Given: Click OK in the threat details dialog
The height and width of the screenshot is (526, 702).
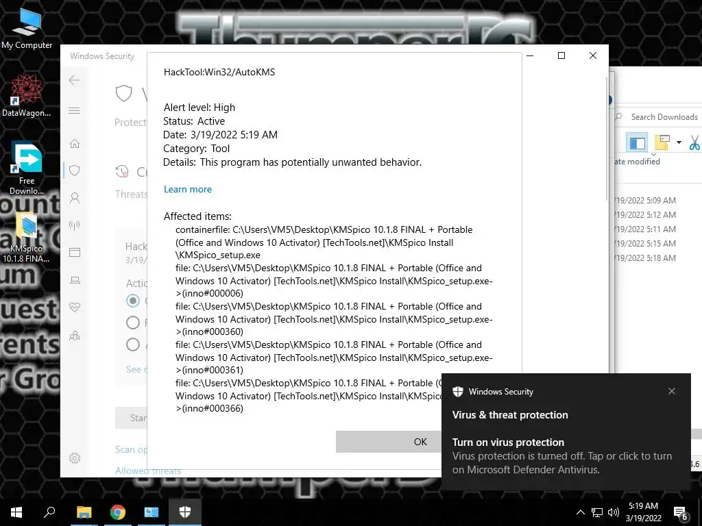Looking at the screenshot, I should click(x=389, y=442).
